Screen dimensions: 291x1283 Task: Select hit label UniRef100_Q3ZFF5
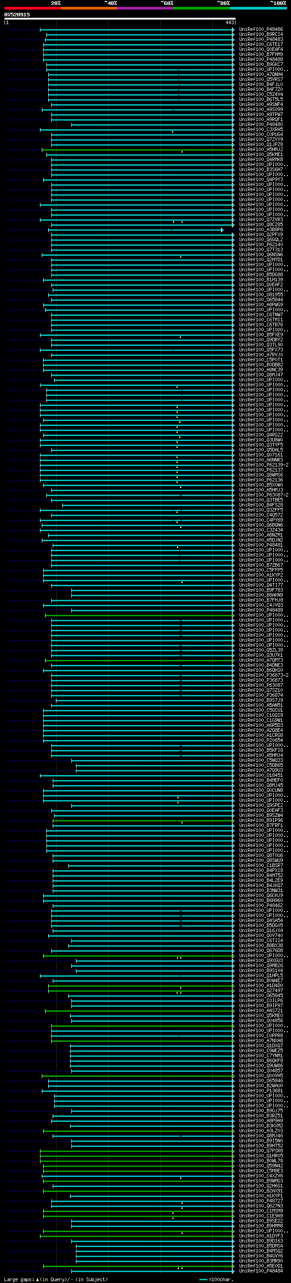(x=261, y=510)
